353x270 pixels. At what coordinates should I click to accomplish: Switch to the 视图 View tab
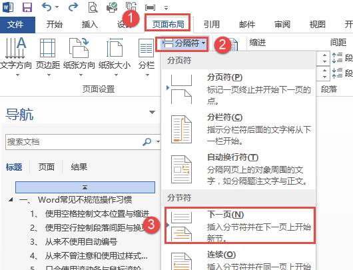318,25
